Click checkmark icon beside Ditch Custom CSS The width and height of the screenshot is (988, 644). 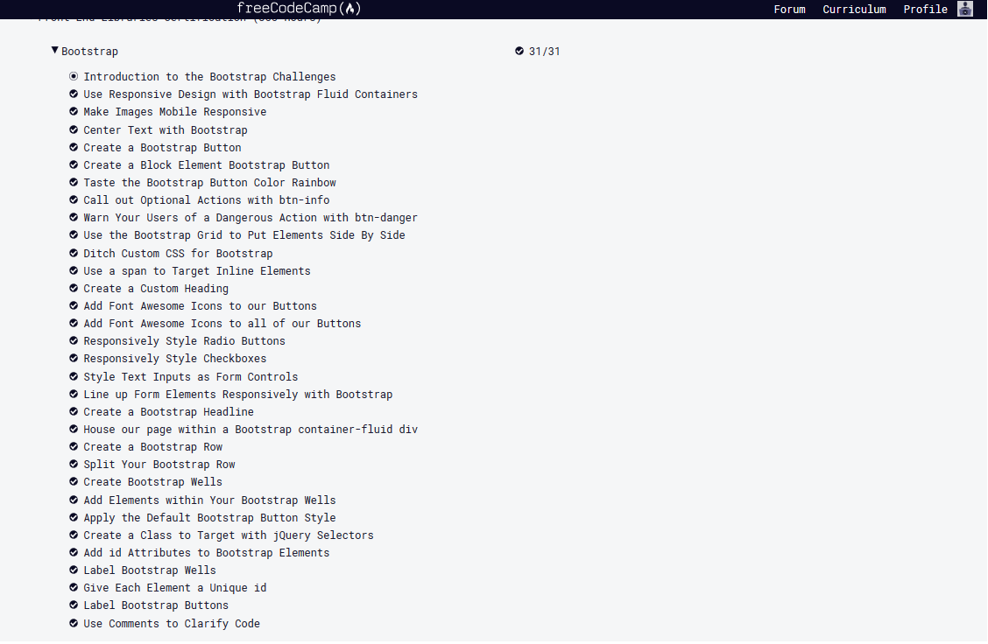tap(74, 253)
